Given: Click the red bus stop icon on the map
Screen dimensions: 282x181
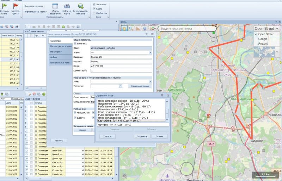Looking at the screenshot, I should (209, 116).
